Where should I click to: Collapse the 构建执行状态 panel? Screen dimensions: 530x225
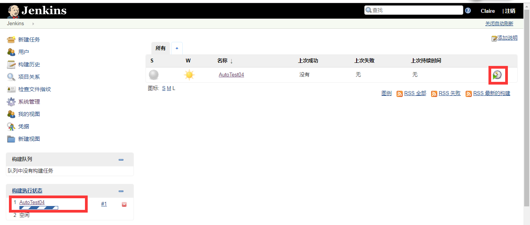point(121,191)
